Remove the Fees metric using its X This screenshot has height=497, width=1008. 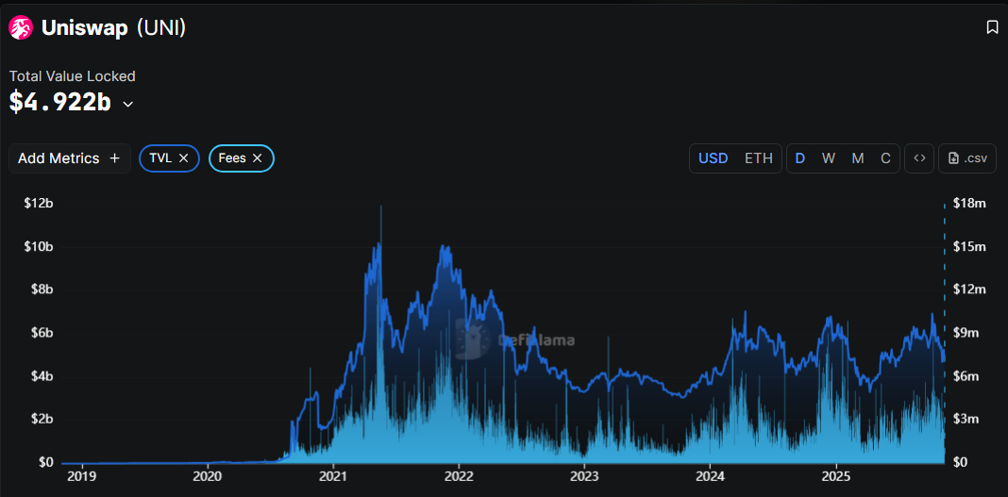coord(258,158)
